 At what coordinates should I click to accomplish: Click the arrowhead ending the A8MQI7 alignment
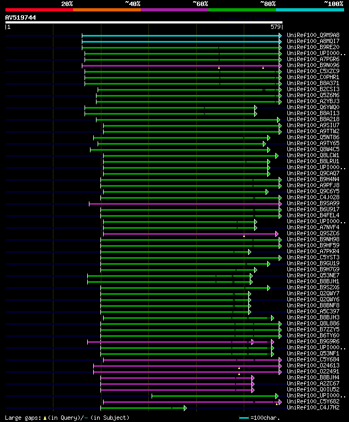point(280,41)
